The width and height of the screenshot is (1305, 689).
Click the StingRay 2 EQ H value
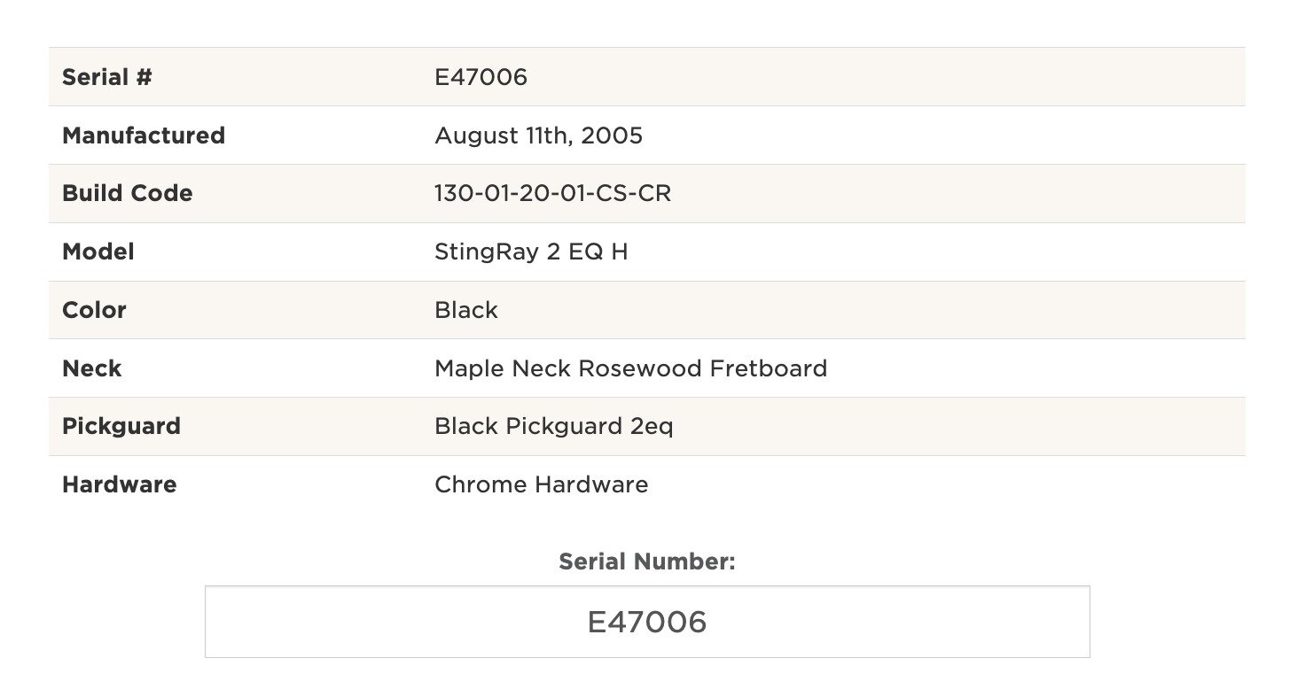pyautogui.click(x=531, y=252)
